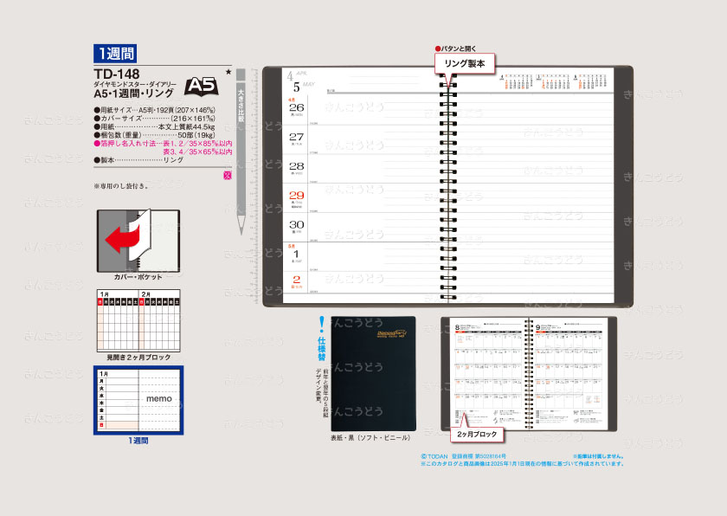727x516 pixels.
Task: Click the A5 size logo badge
Action: [202, 87]
